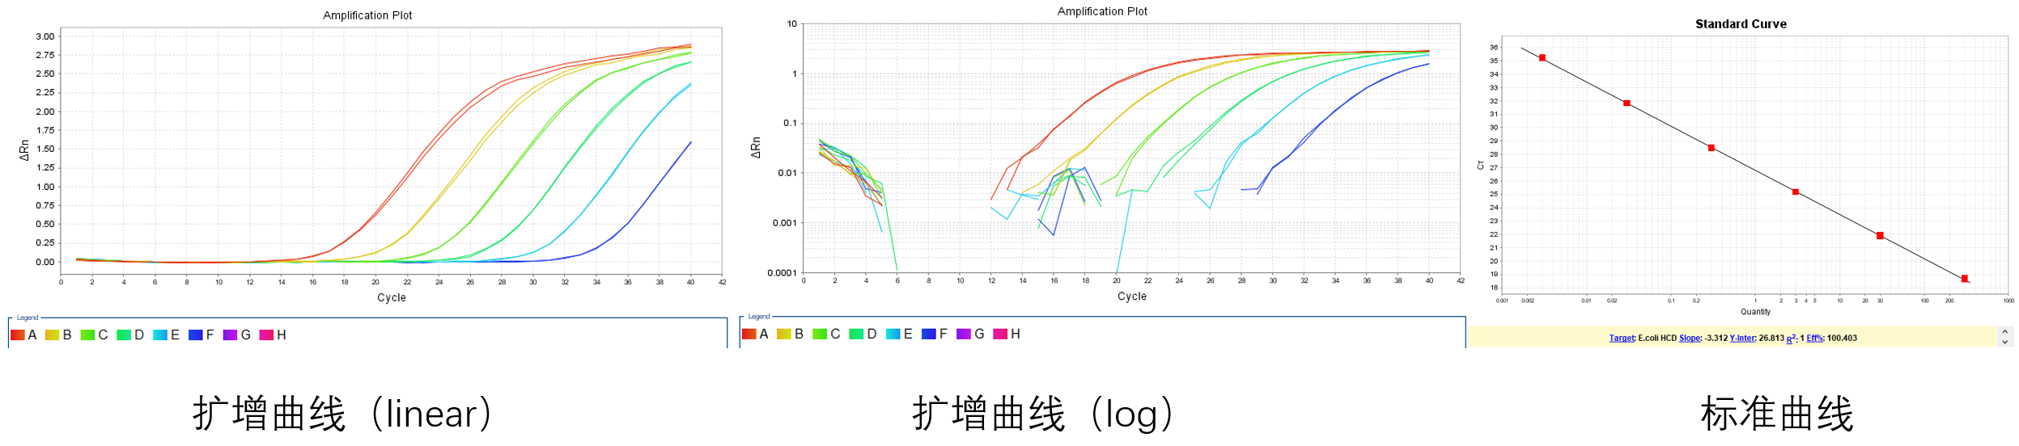
Task: Select the blue F swatch in right legend
Action: click(928, 334)
